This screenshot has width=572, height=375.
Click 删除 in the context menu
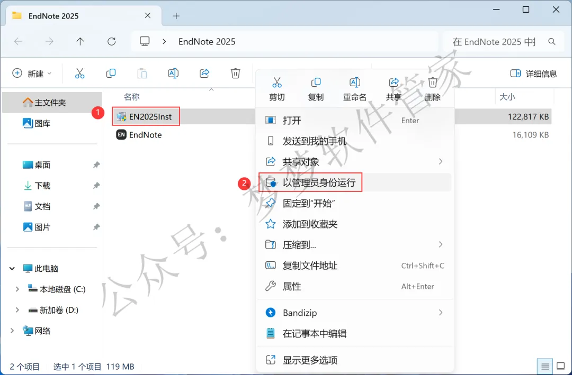(433, 89)
